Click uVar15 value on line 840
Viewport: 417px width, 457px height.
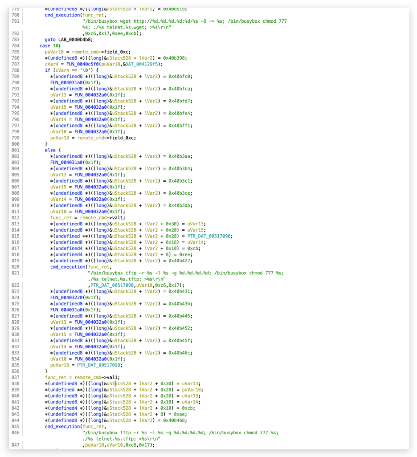point(190,396)
